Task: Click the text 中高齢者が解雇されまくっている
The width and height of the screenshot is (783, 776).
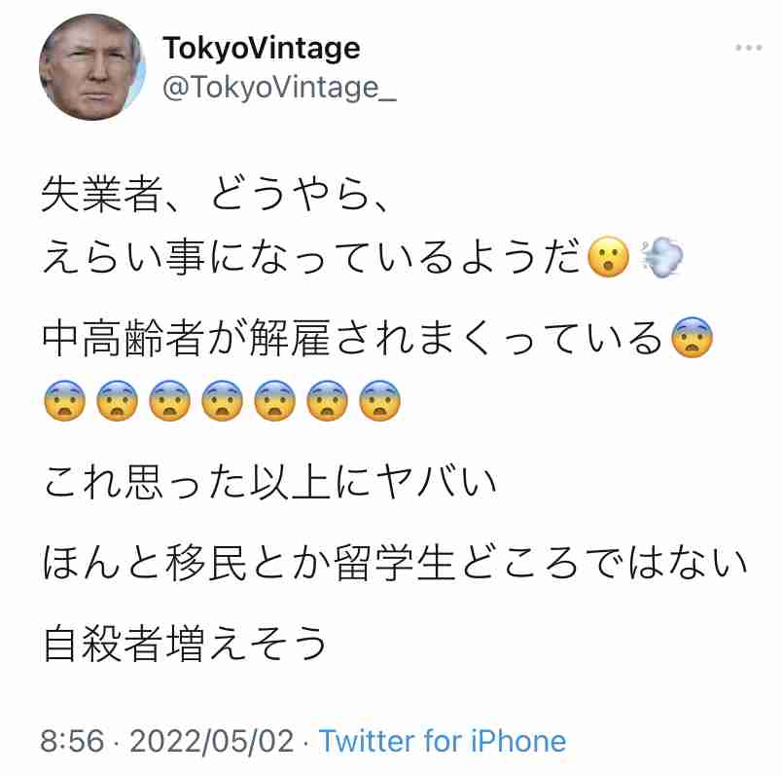Action: point(354,339)
